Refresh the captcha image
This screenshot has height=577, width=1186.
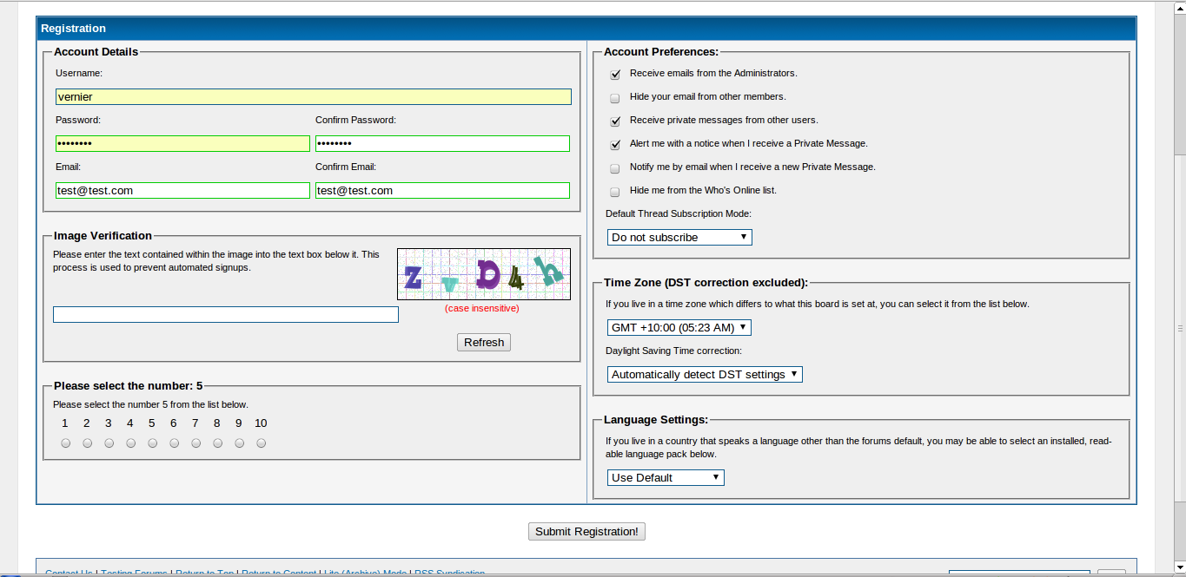pos(484,343)
